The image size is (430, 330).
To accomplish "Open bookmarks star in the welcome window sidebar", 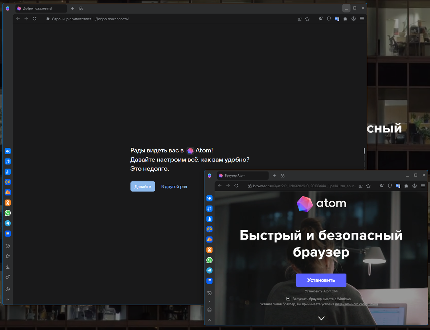I will coord(8,256).
